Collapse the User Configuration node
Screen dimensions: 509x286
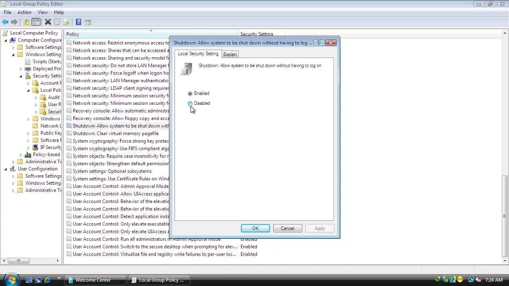coord(6,169)
